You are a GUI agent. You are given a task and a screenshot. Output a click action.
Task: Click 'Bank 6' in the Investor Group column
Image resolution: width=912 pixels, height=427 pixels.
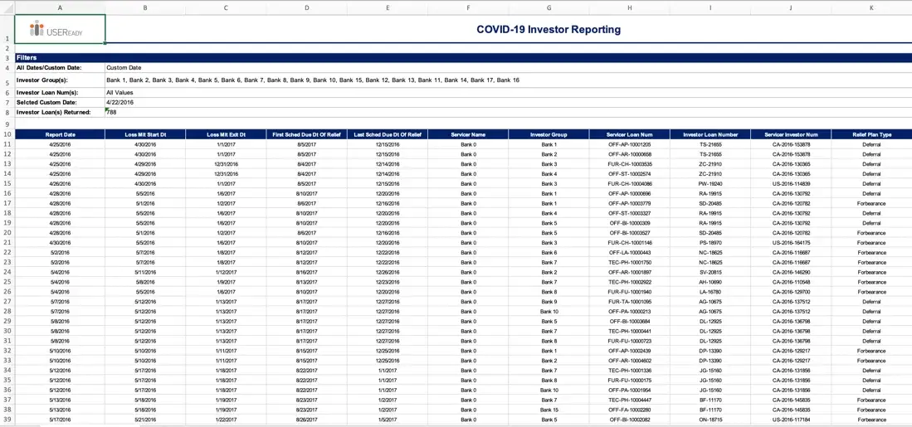(x=549, y=252)
